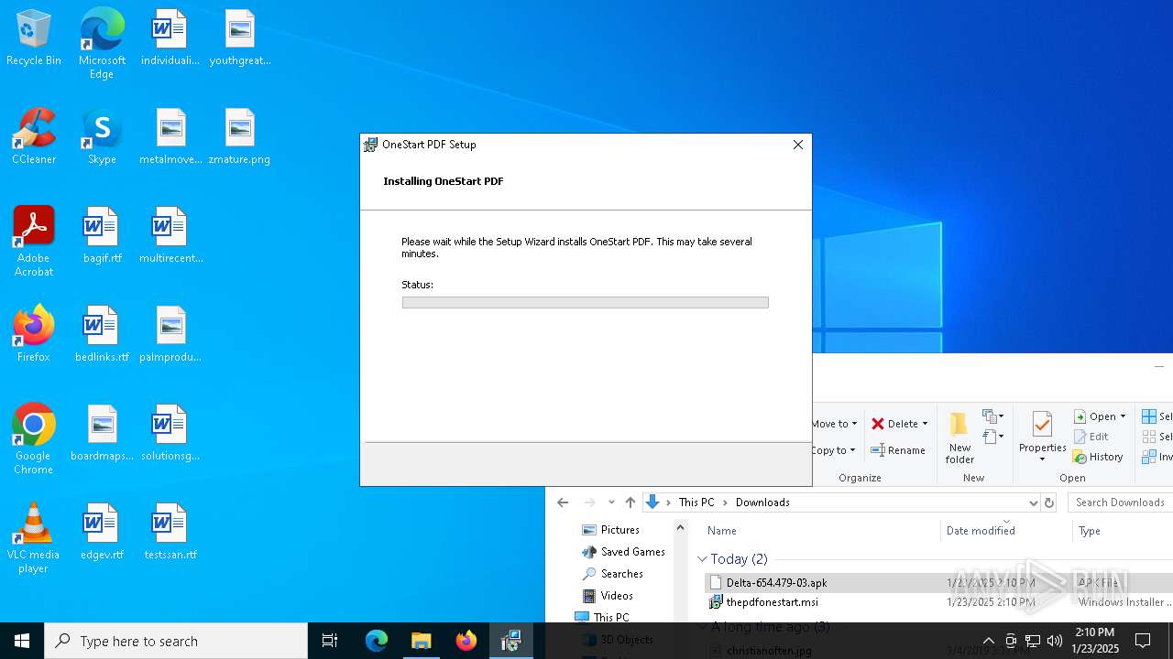Select the boardmaps image file on desktop

coord(102,434)
